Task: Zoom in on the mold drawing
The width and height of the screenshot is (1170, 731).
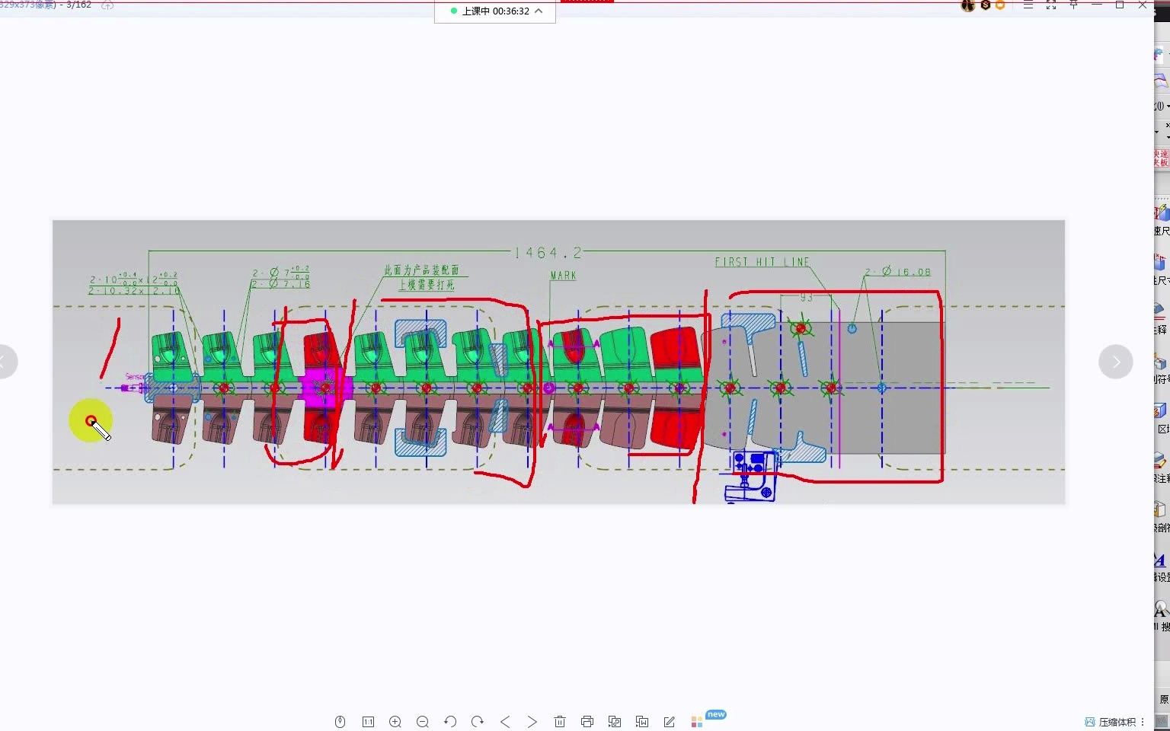Action: click(x=395, y=721)
